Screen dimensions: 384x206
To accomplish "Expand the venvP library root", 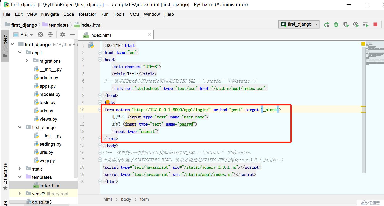I will click(x=20, y=194).
